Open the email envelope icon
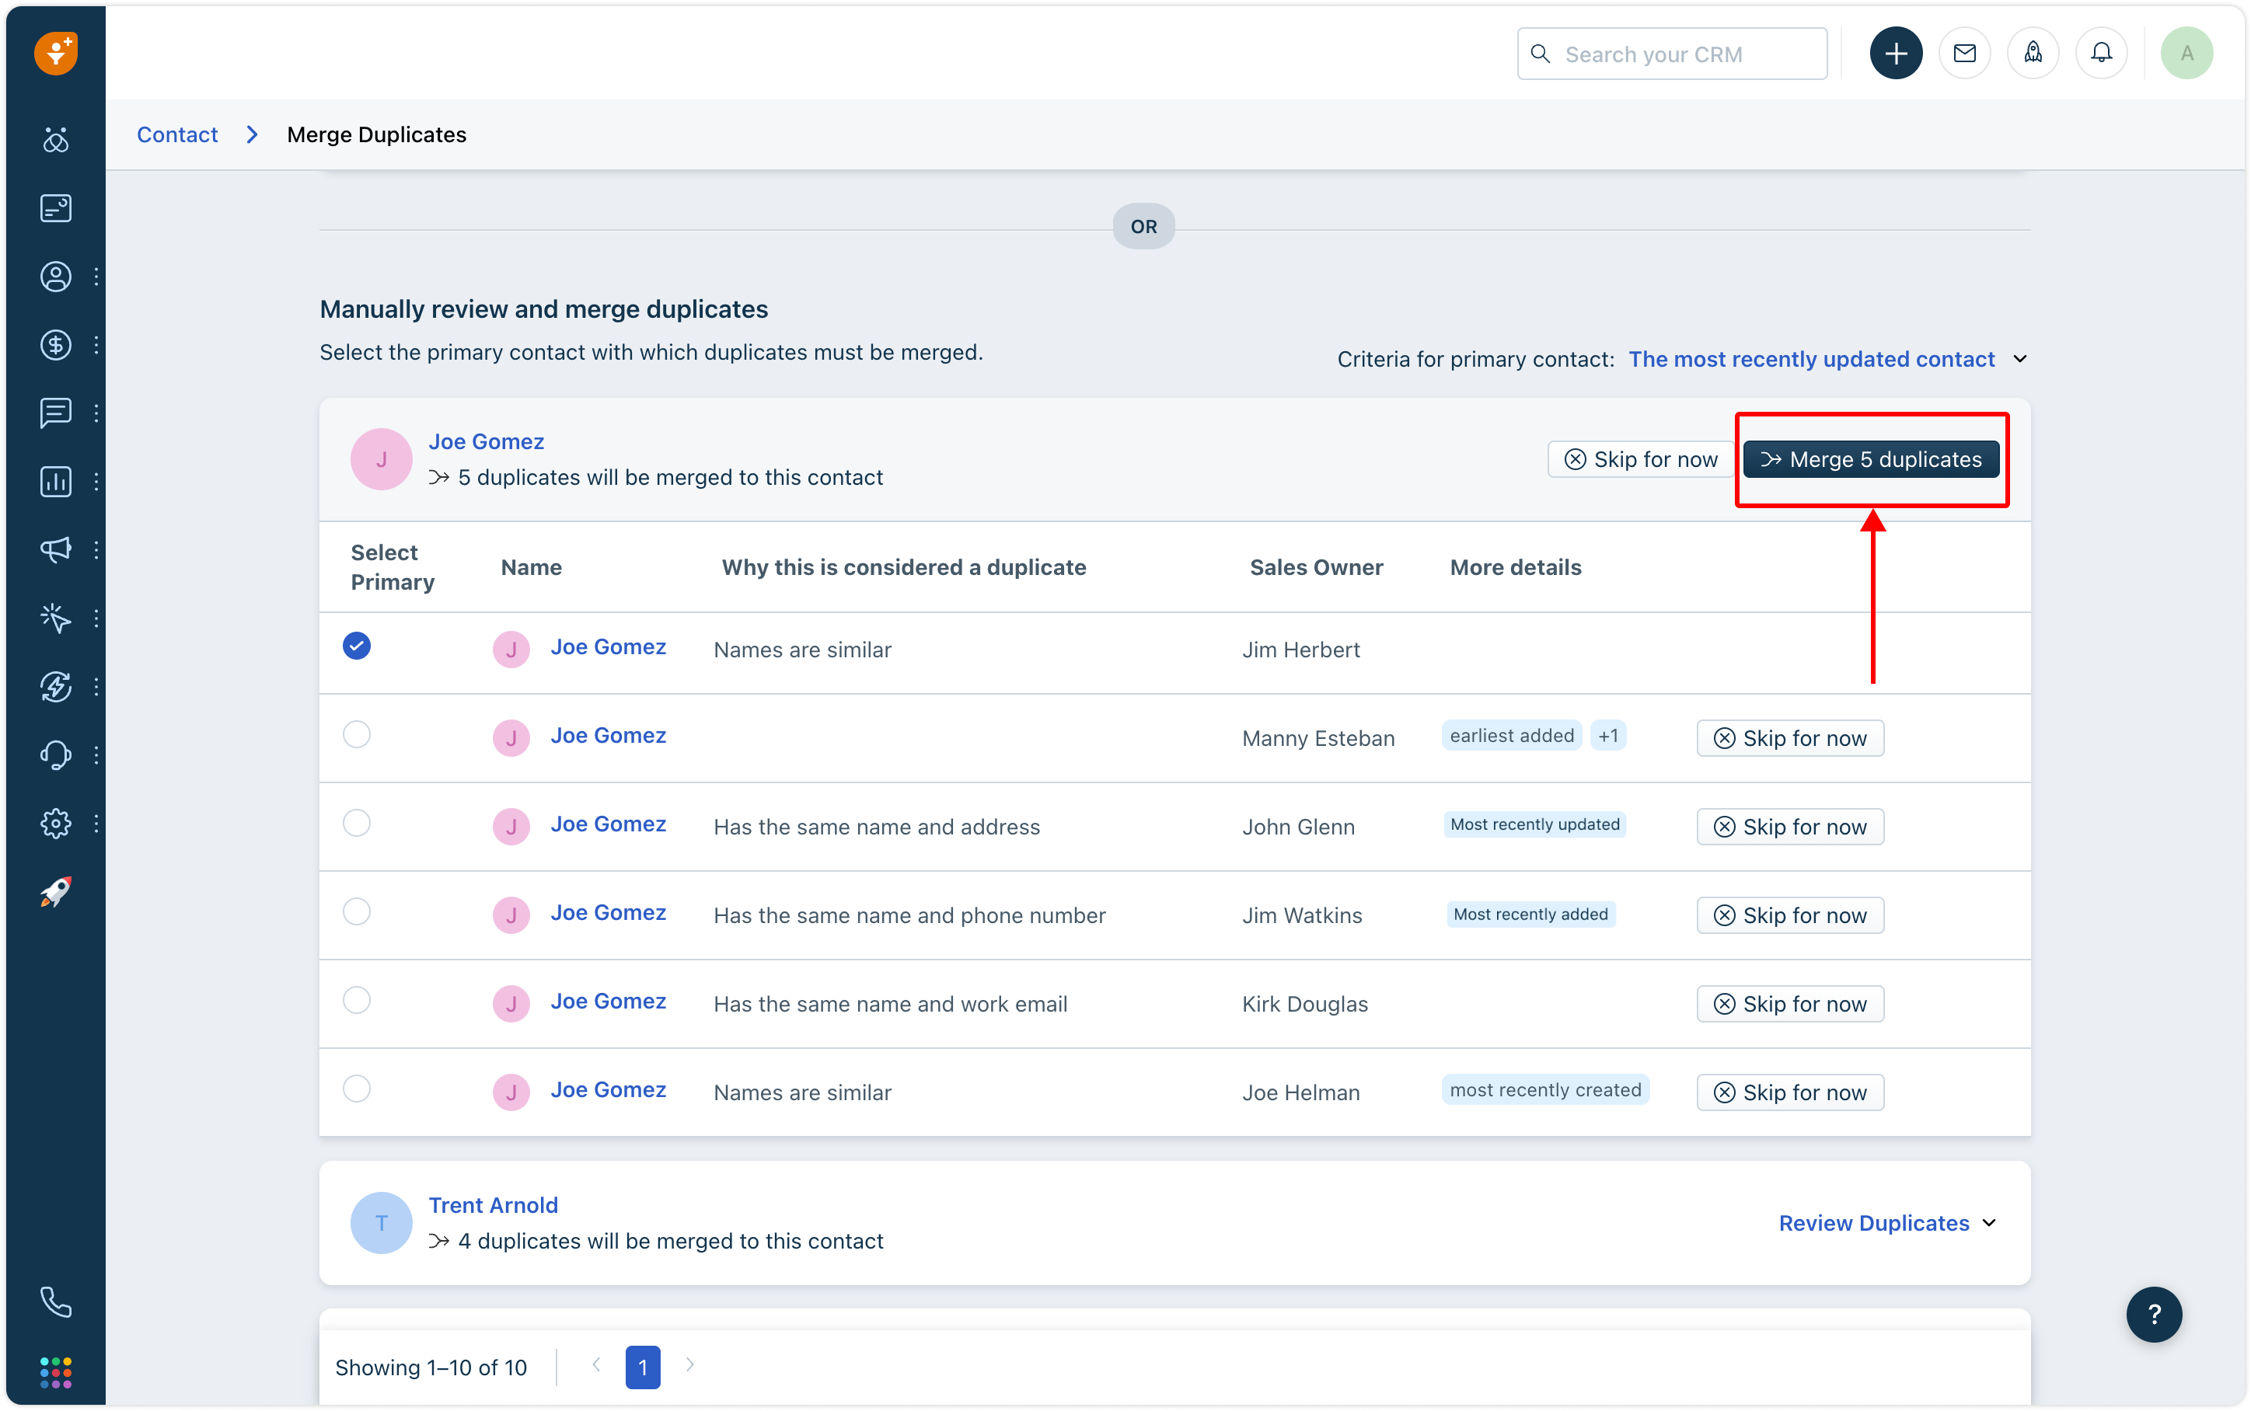This screenshot has height=1411, width=2251. coord(1964,54)
